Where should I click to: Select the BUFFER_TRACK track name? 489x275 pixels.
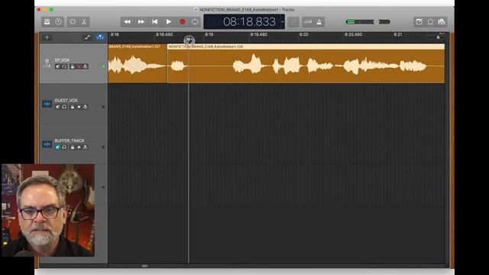(70, 141)
